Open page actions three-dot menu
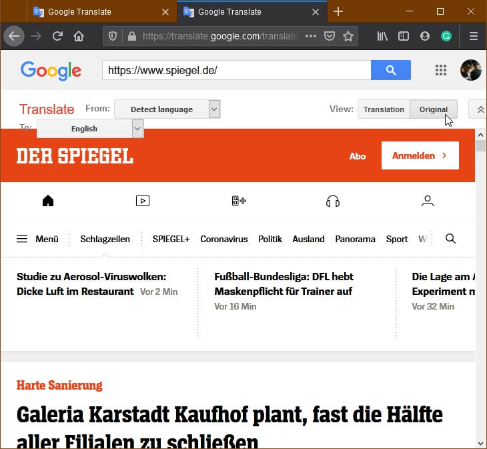This screenshot has width=487, height=449. (x=311, y=36)
